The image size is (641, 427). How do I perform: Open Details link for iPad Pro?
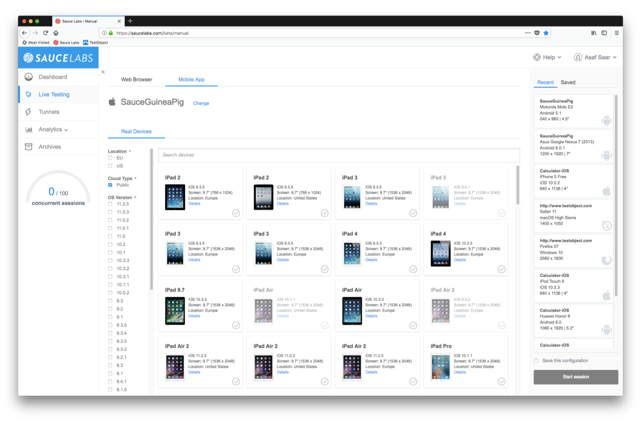coord(460,372)
